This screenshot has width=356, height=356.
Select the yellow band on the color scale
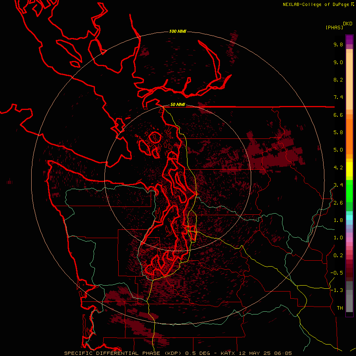click(x=349, y=169)
